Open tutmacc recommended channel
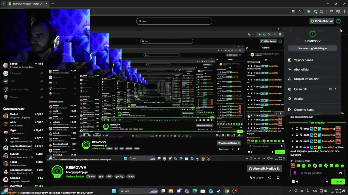The image size is (348, 195). 23,180
